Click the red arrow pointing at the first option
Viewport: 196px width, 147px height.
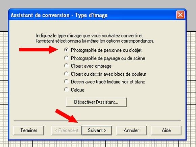(39, 50)
